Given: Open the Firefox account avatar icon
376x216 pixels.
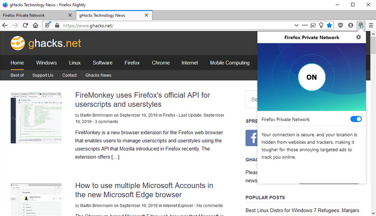Looking at the screenshot, I should 351,25.
